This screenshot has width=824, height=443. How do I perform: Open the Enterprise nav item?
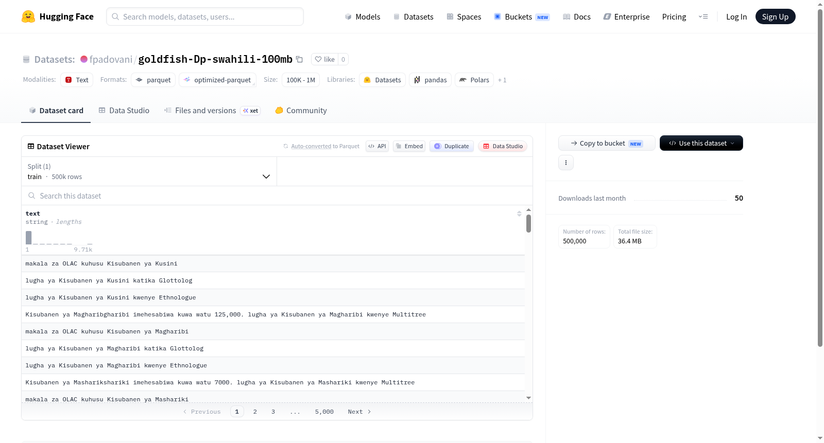[626, 16]
